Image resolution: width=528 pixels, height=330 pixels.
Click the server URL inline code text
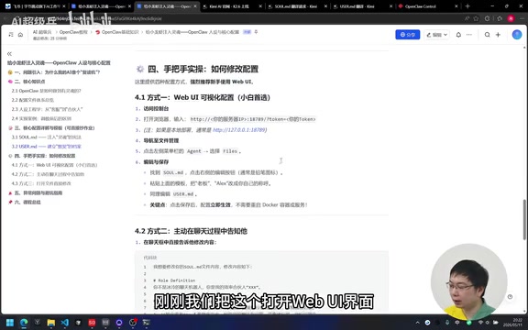tap(253, 119)
